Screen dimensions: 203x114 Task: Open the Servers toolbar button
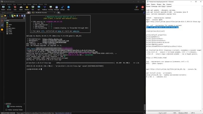(x=9, y=8)
